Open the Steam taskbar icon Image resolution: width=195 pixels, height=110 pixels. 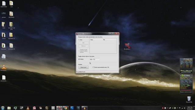(22, 108)
